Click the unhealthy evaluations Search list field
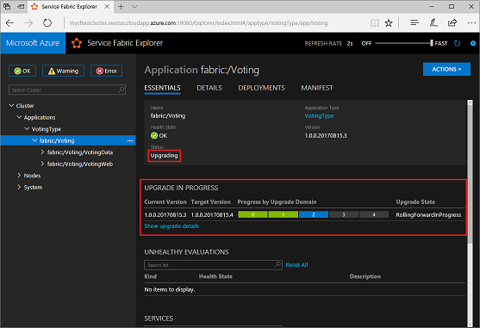The height and width of the screenshot is (328, 480). point(213,265)
